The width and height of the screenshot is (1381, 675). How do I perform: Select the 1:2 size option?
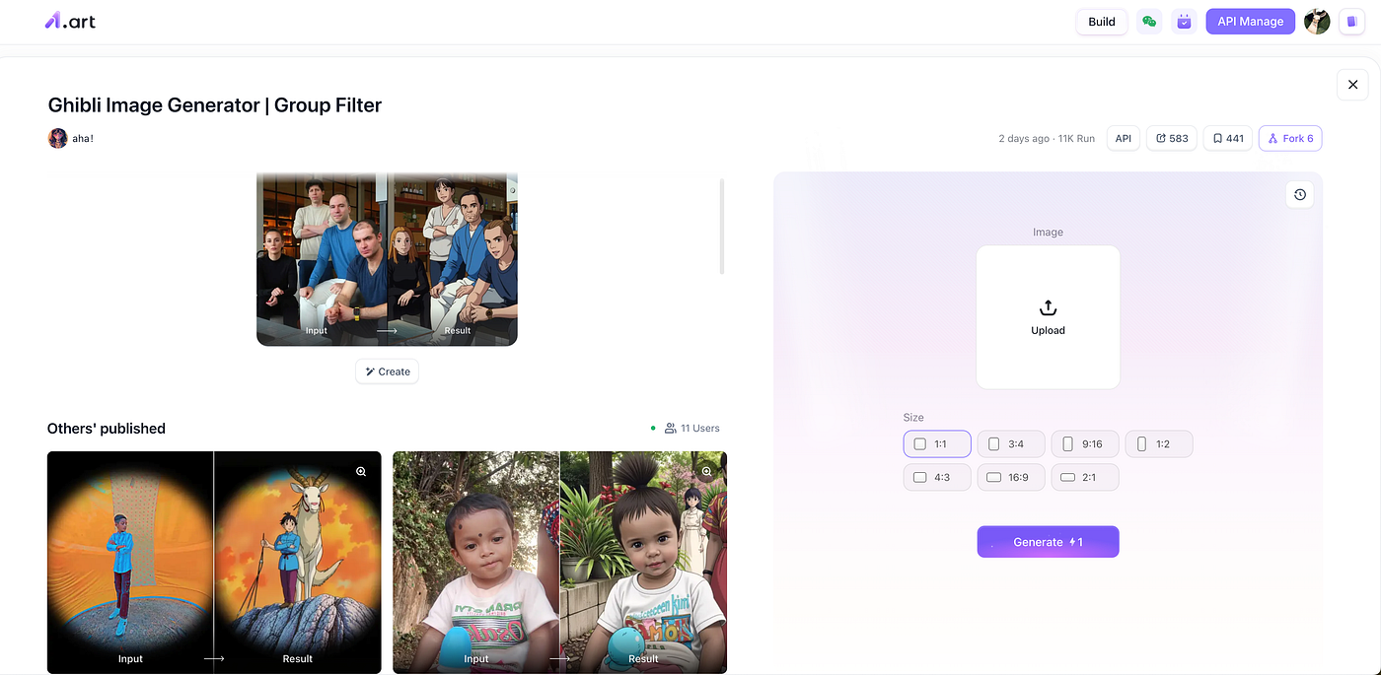[1159, 444]
